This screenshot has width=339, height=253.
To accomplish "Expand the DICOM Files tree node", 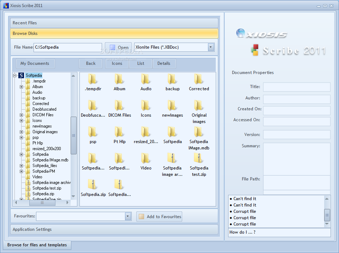I will point(22,115).
